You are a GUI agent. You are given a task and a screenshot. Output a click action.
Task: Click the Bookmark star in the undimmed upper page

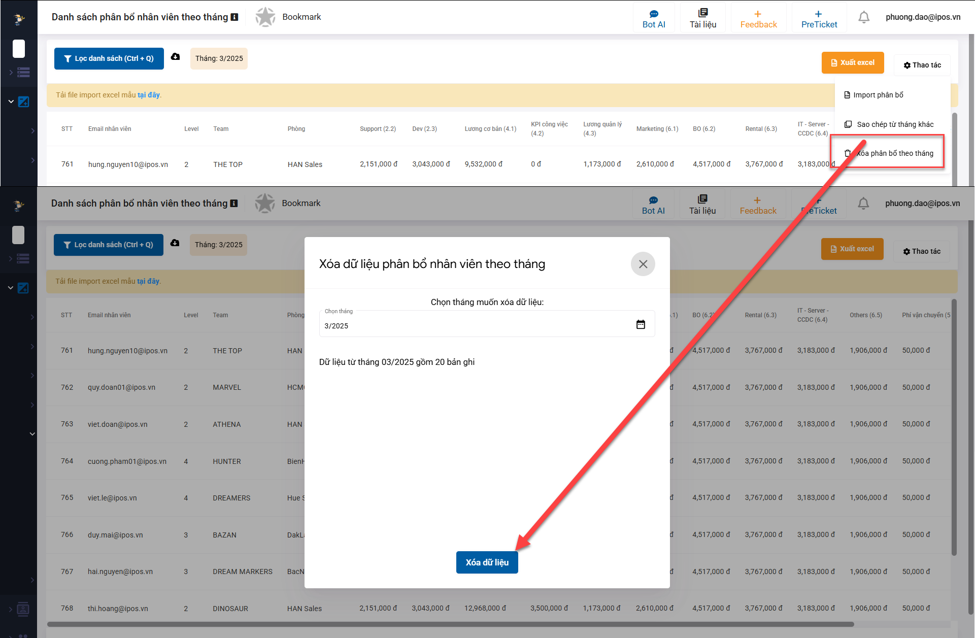click(265, 17)
